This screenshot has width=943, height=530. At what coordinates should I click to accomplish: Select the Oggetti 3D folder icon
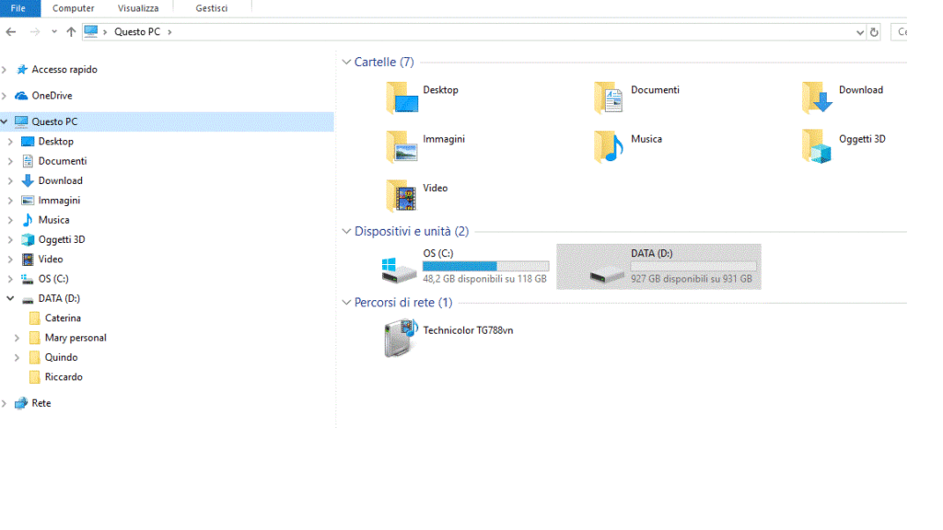click(817, 147)
